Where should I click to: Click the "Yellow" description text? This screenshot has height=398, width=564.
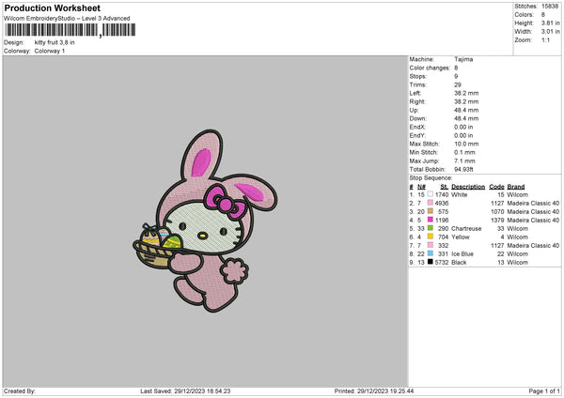(x=461, y=237)
